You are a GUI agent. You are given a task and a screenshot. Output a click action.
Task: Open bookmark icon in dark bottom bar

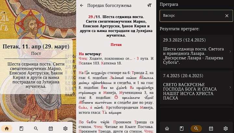(181, 128)
